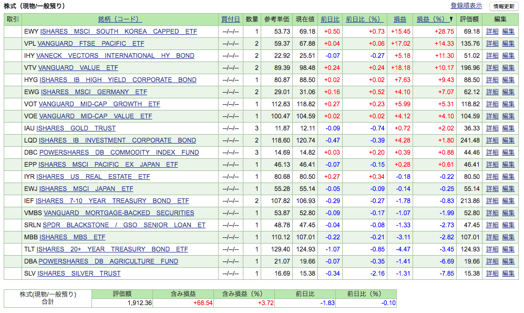Open ISHARES US REAL ESTATE ETF

point(93,177)
